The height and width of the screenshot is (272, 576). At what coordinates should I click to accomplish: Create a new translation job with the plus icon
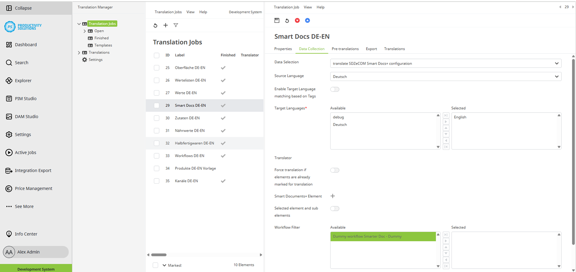click(165, 25)
